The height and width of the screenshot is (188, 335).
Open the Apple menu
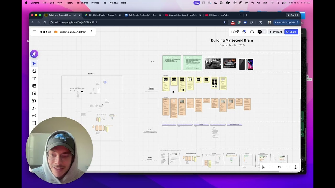coord(26,3)
